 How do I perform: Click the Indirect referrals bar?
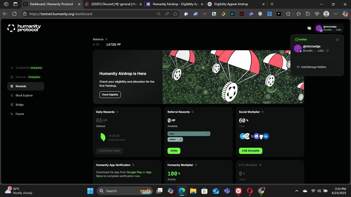coord(175,140)
